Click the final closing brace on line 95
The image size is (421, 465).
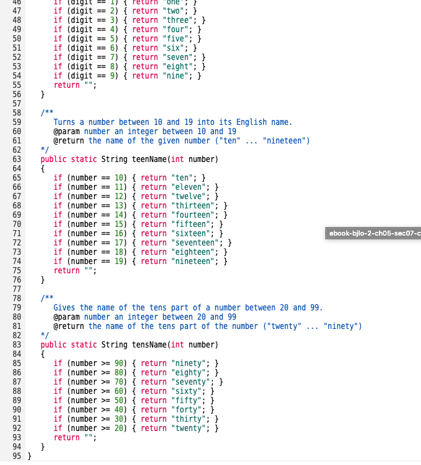(29, 456)
